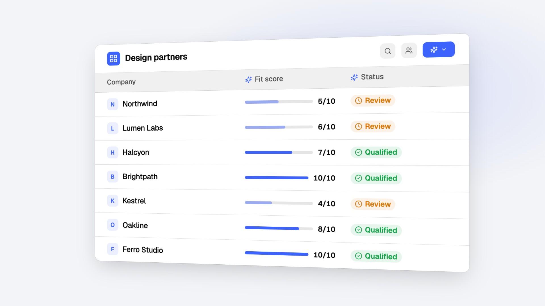
Task: Click the Brightpath B avatar icon
Action: [x=113, y=177]
